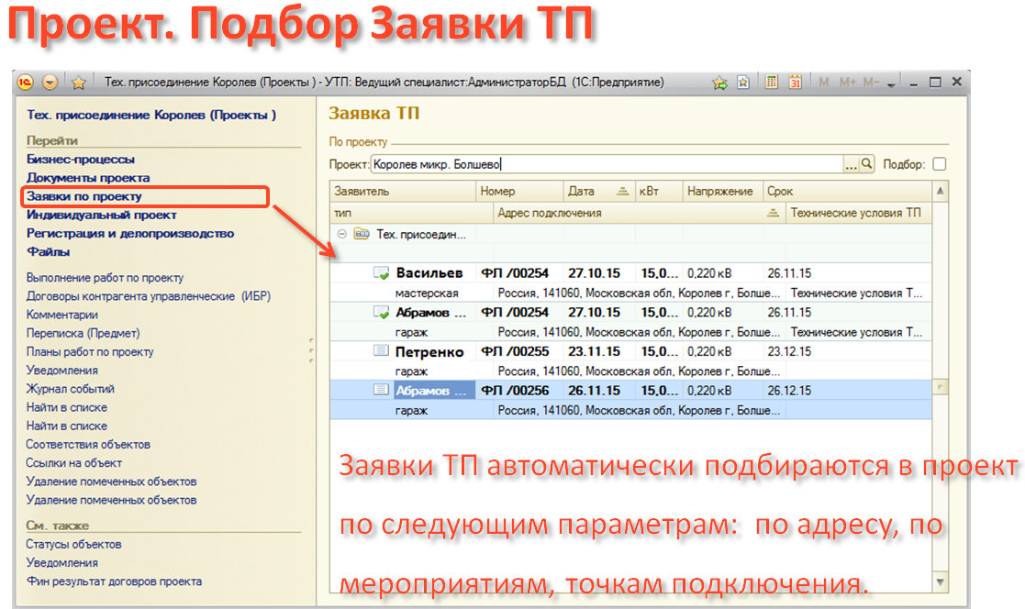Open Заявки по проекту in navigation panel
The width and height of the screenshot is (1025, 609).
tap(84, 196)
